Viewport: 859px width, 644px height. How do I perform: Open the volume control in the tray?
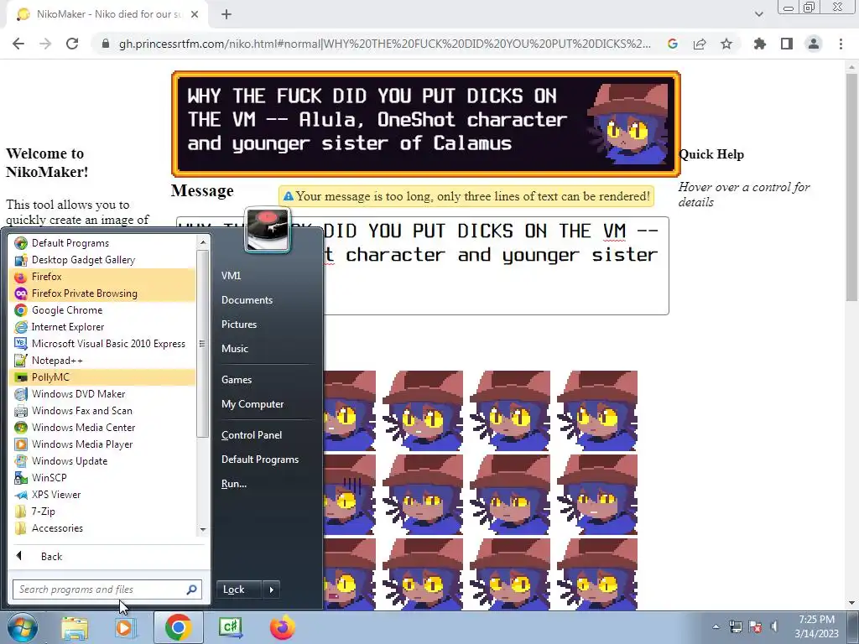click(774, 627)
